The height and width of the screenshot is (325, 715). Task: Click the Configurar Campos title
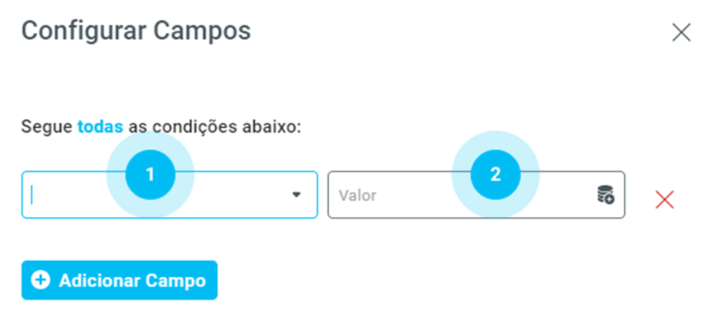pyautogui.click(x=136, y=31)
